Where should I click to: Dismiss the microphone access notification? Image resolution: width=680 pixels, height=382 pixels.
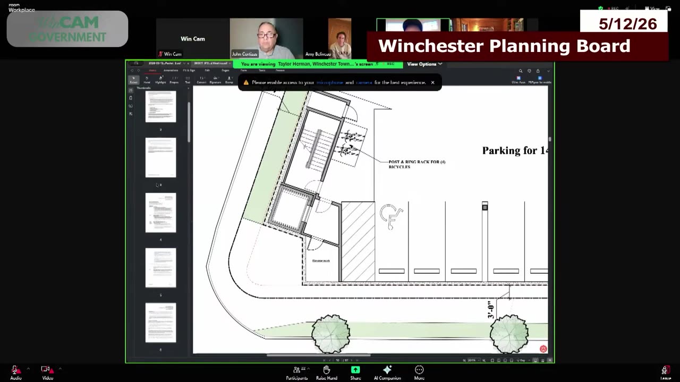pyautogui.click(x=432, y=83)
